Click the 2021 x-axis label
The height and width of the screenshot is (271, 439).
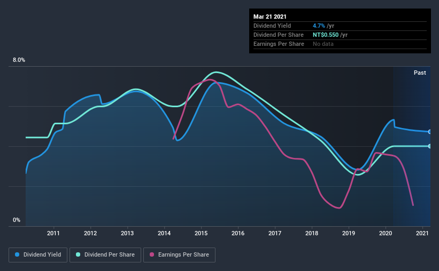422,233
